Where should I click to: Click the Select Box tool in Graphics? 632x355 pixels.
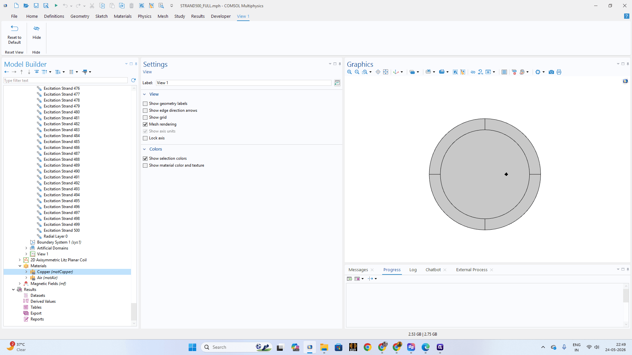(x=455, y=72)
